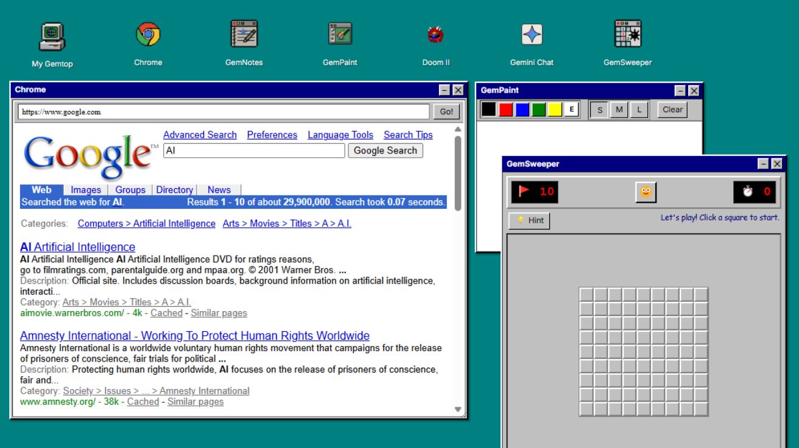Click the Google Search button
The width and height of the screenshot is (799, 448).
pos(385,151)
